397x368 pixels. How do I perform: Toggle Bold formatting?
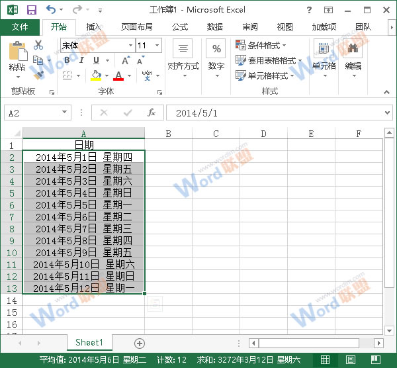[67, 60]
